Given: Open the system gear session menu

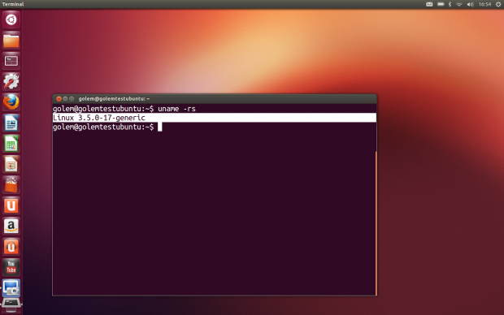Looking at the screenshot, I should pyautogui.click(x=498, y=4).
